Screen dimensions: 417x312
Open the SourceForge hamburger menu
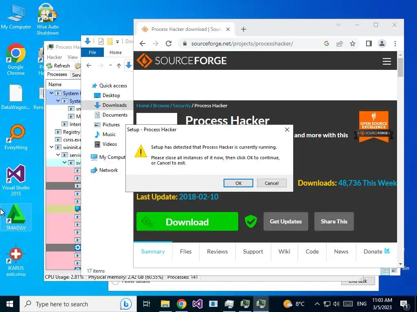(x=387, y=61)
